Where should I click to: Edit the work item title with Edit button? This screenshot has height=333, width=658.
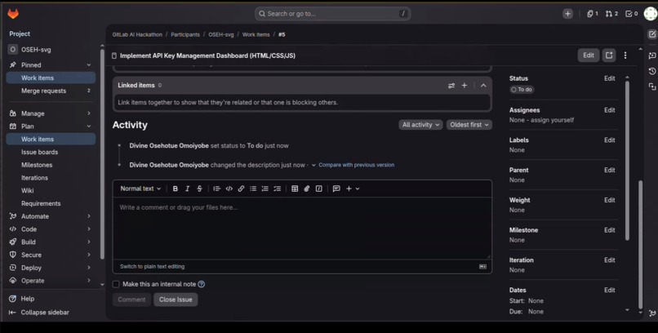coord(589,55)
